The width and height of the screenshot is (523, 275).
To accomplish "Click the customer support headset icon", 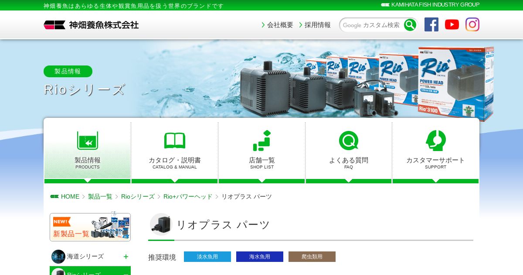I will pyautogui.click(x=436, y=141).
